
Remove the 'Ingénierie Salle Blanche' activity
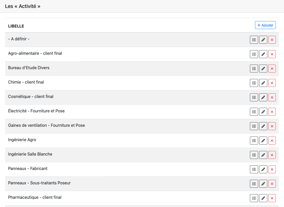pyautogui.click(x=272, y=155)
